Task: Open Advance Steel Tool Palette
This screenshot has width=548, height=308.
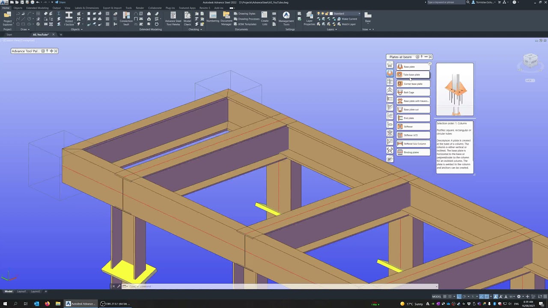Action: click(x=173, y=19)
